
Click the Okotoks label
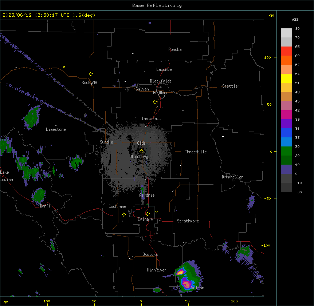point(150,254)
